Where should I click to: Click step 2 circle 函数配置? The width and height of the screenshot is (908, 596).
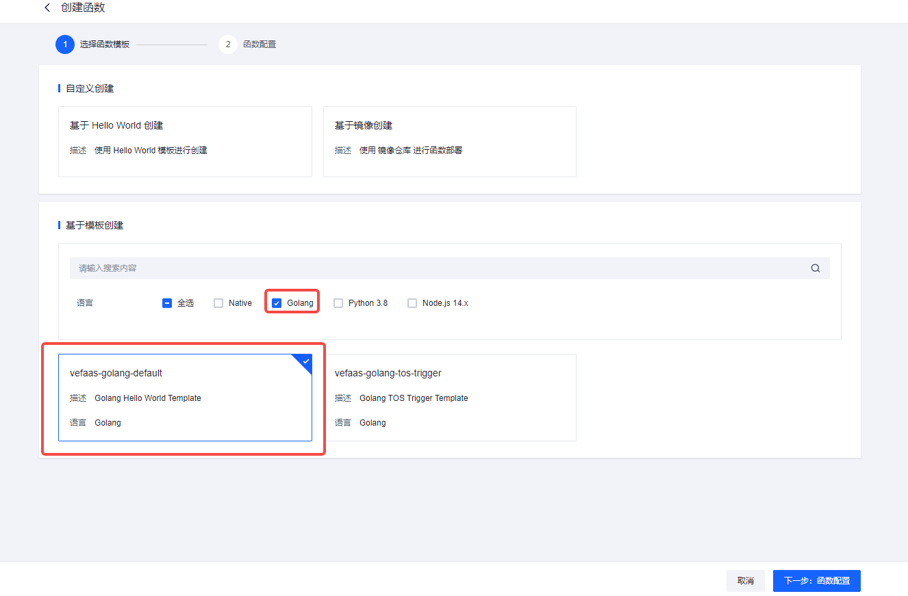pyautogui.click(x=227, y=44)
